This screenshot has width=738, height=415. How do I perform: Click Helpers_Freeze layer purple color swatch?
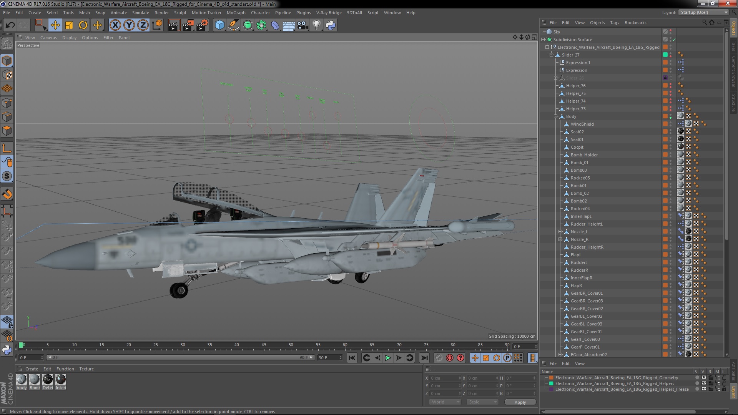[x=551, y=389]
